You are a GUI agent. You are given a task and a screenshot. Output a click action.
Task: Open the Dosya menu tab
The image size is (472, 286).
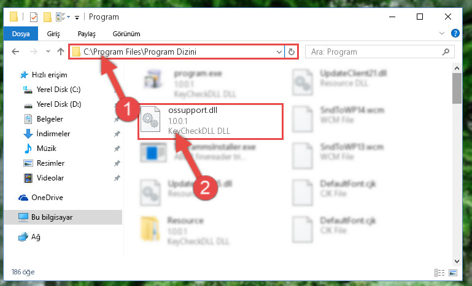click(x=21, y=34)
